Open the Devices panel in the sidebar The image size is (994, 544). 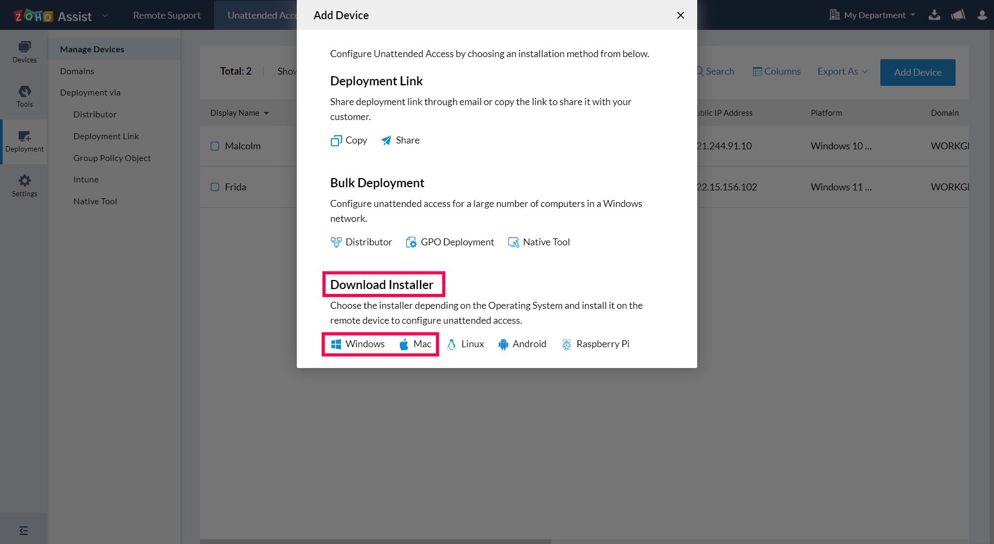click(24, 52)
